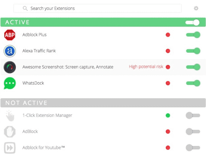Click the green risk dot for 1-Click Extension Manager
The width and height of the screenshot is (206, 155).
[168, 116]
